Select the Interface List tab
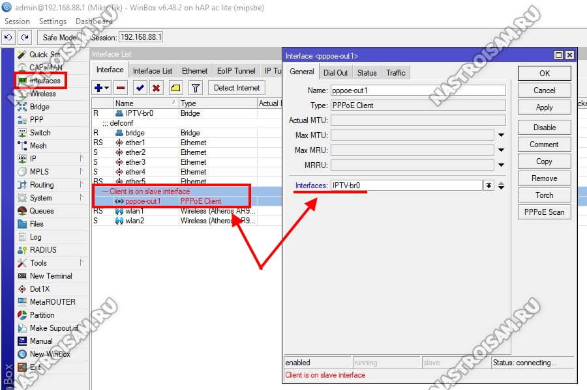The width and height of the screenshot is (587, 390). [153, 71]
